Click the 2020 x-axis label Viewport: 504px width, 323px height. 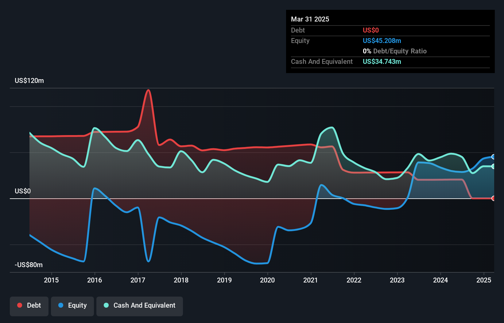[x=267, y=280]
